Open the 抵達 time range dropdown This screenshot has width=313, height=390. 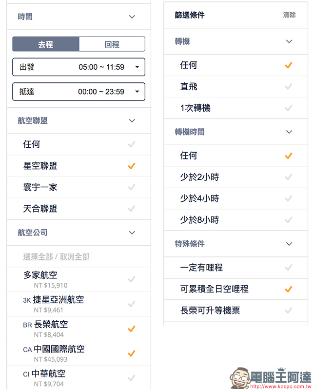click(78, 92)
